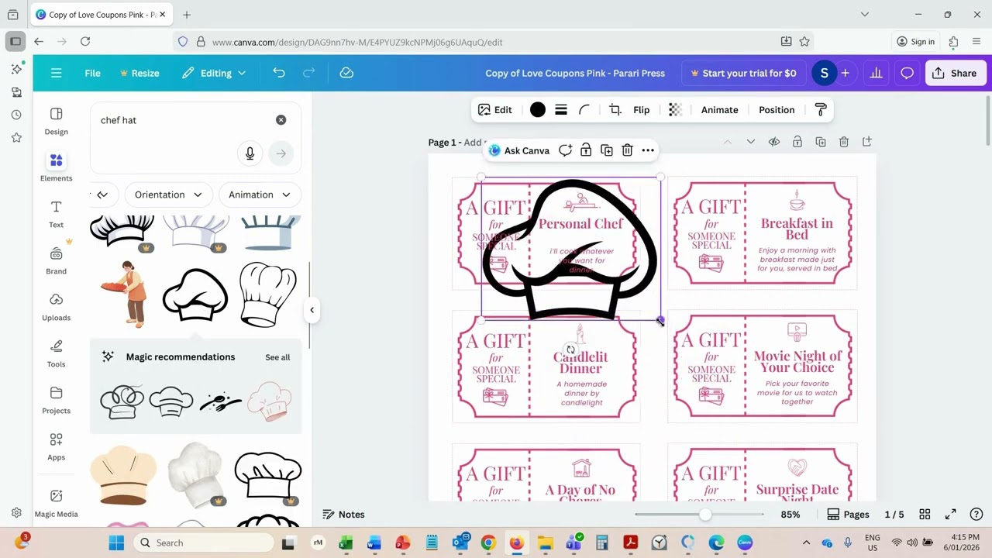This screenshot has width=992, height=558.
Task: Open comments speech bubble in header
Action: [907, 73]
